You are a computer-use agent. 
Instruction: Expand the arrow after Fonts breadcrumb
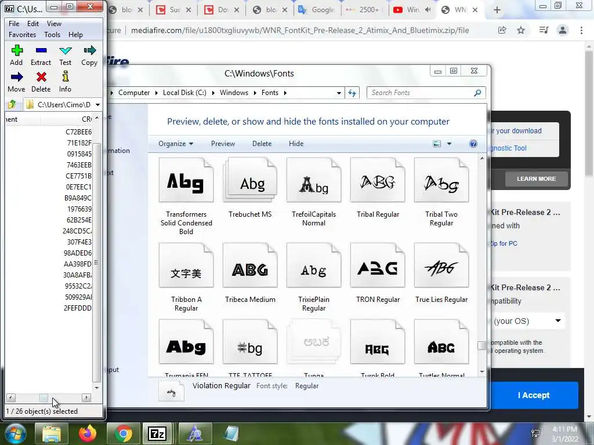(x=285, y=93)
